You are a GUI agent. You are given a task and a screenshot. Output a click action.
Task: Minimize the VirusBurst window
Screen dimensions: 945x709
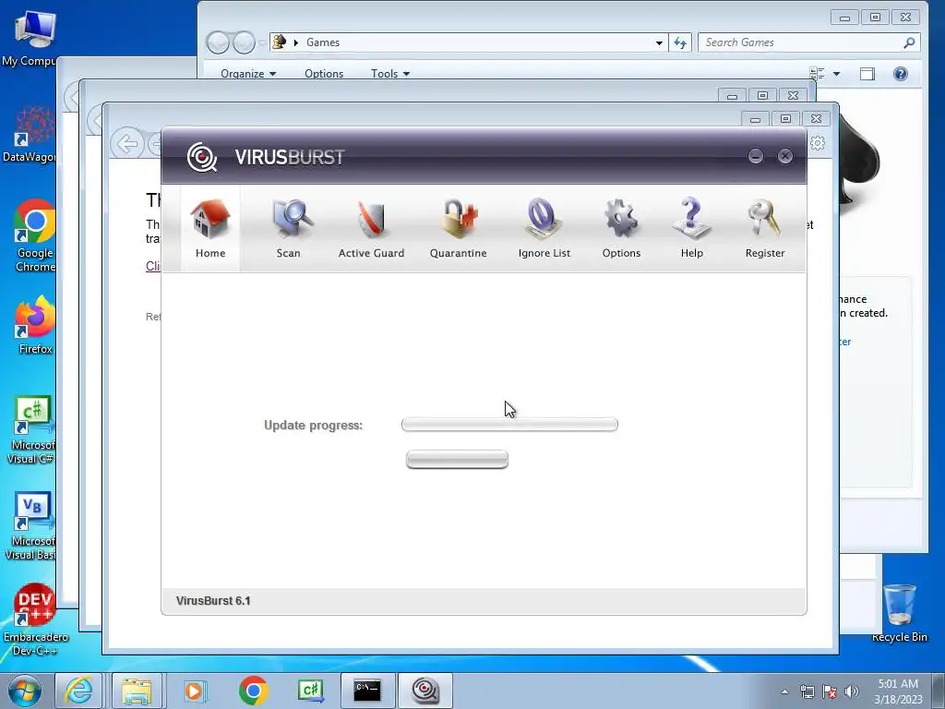click(756, 156)
